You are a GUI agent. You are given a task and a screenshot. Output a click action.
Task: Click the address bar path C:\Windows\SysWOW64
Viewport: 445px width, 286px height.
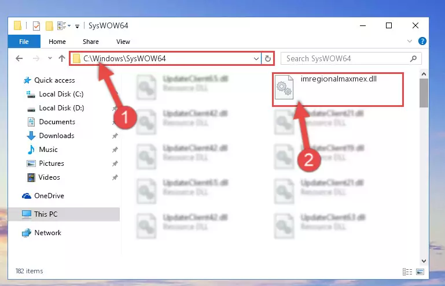pyautogui.click(x=124, y=58)
